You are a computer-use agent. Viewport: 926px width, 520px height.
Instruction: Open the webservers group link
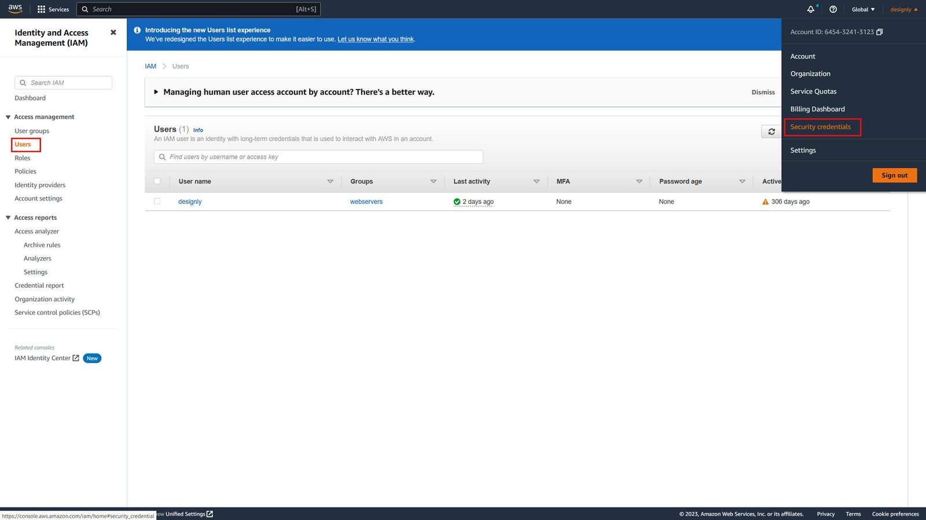366,201
